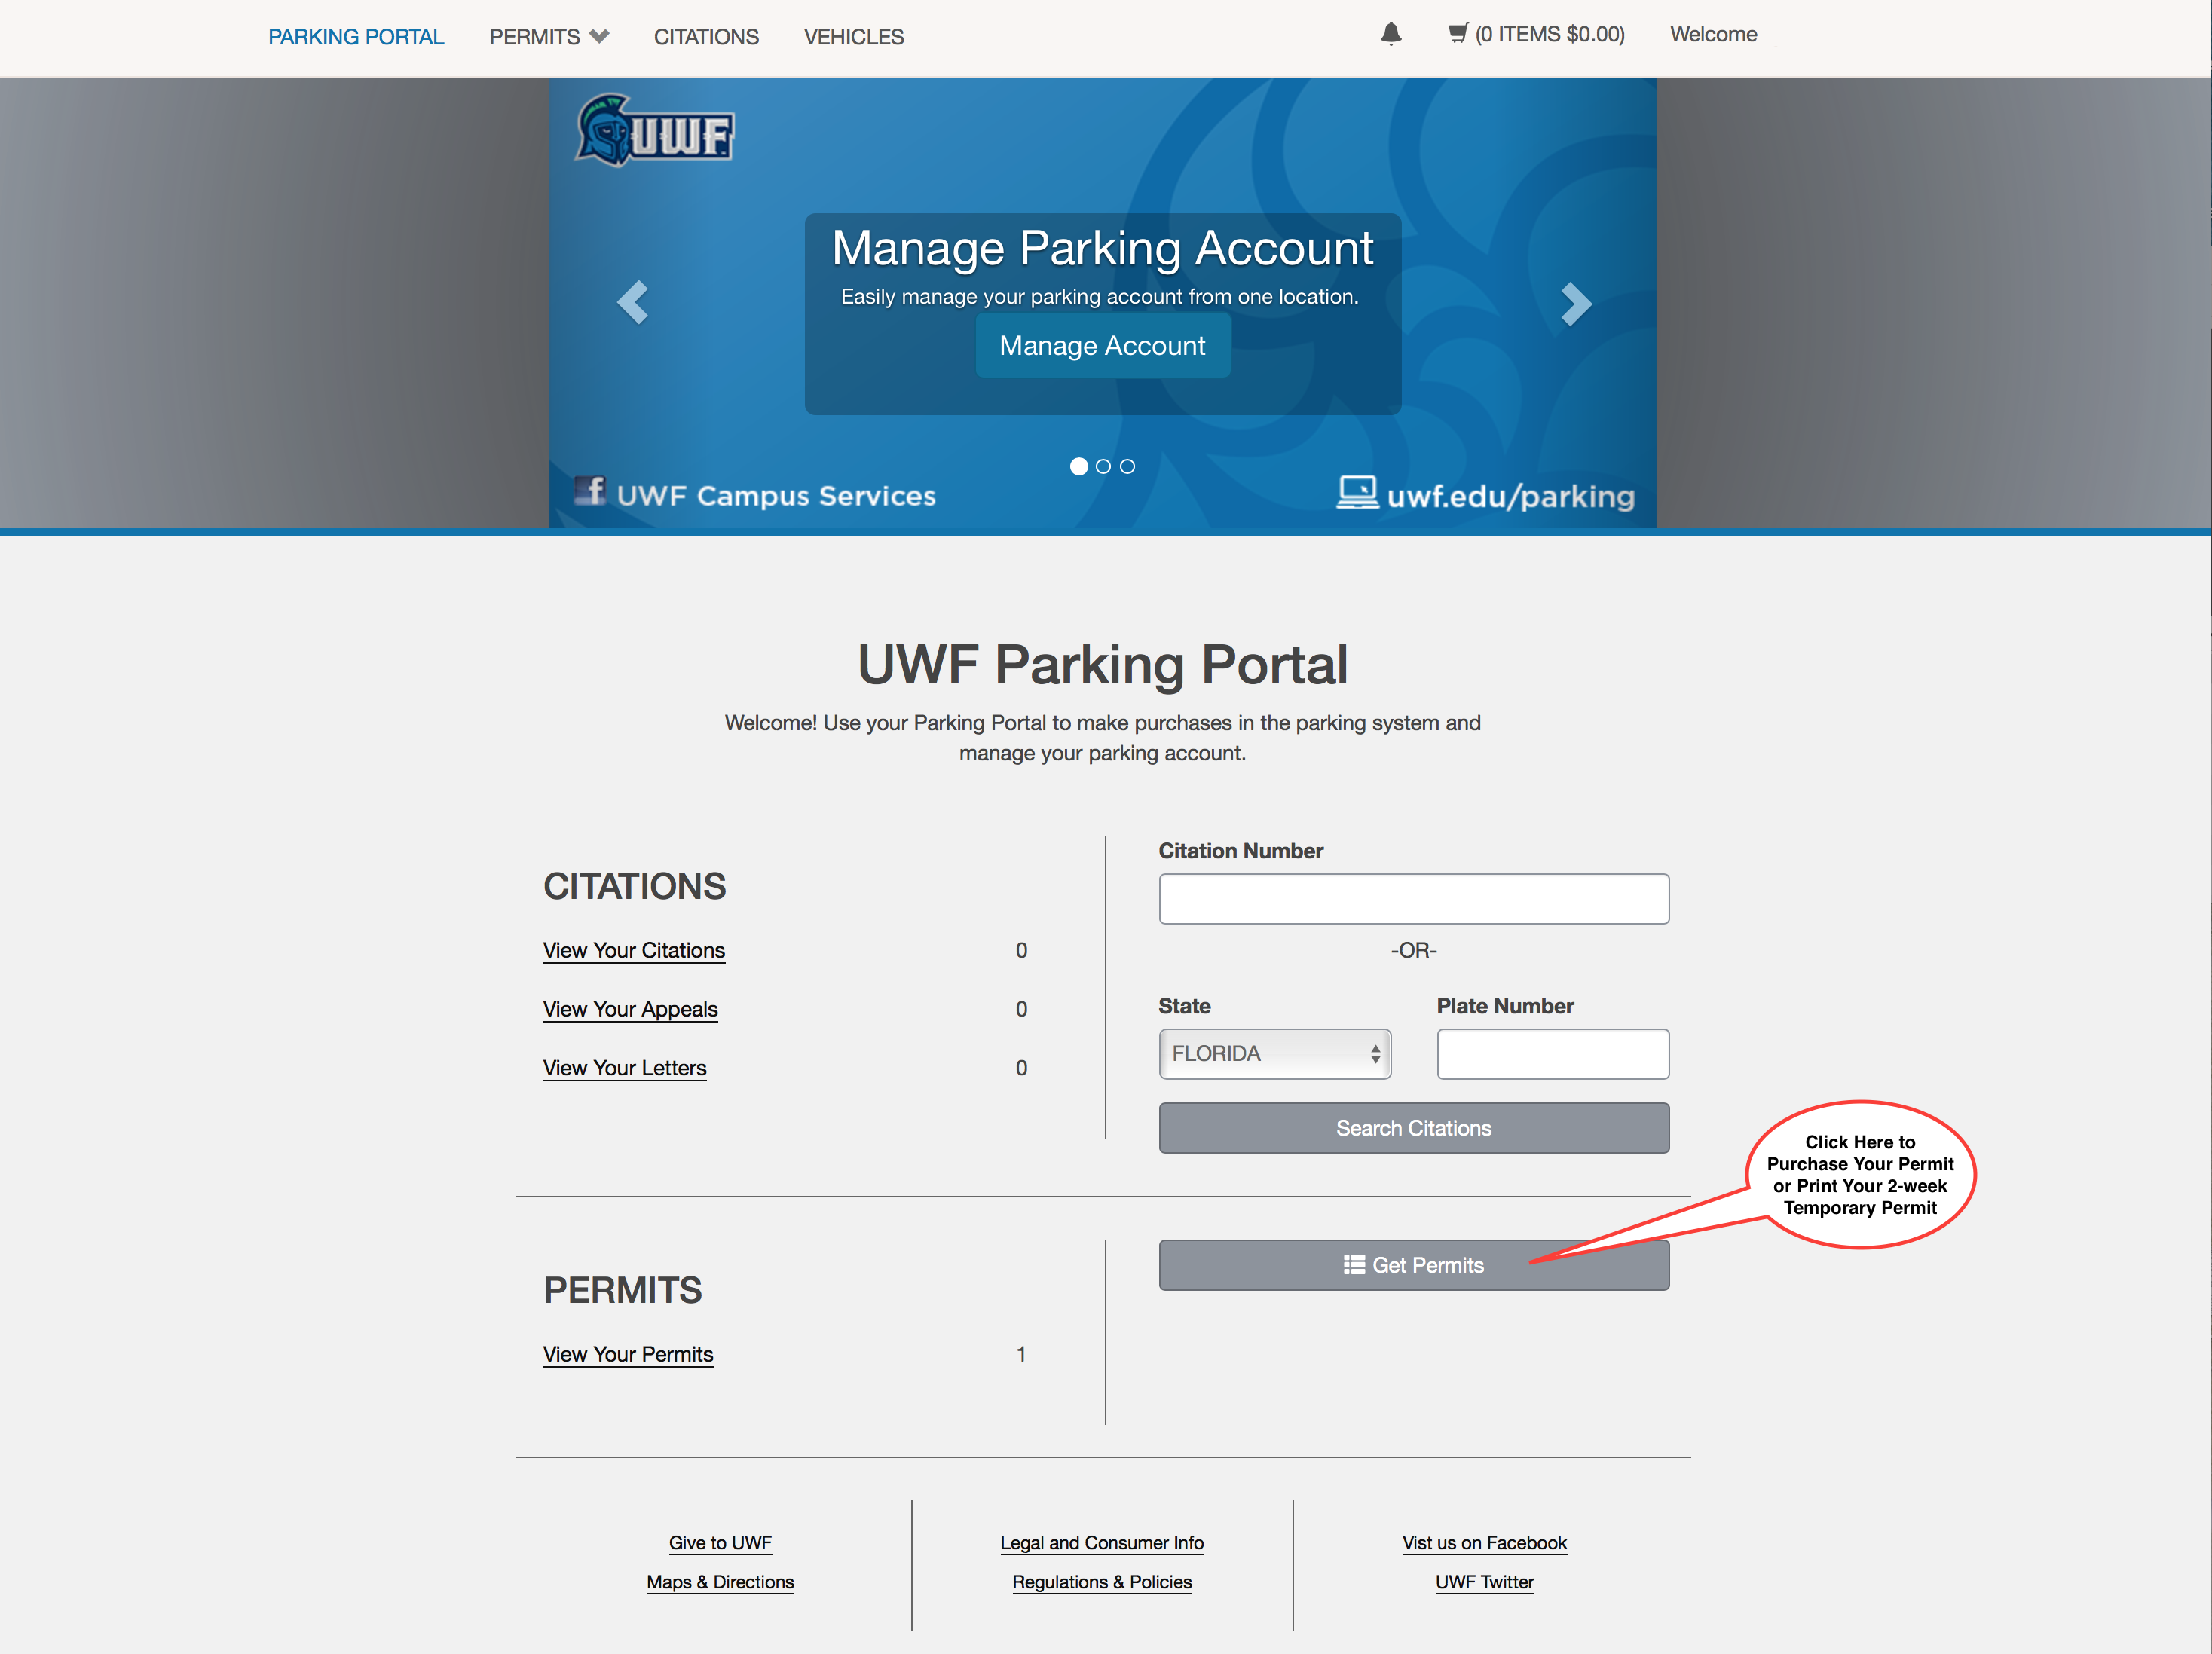Click the left carousel navigation arrow

click(635, 304)
